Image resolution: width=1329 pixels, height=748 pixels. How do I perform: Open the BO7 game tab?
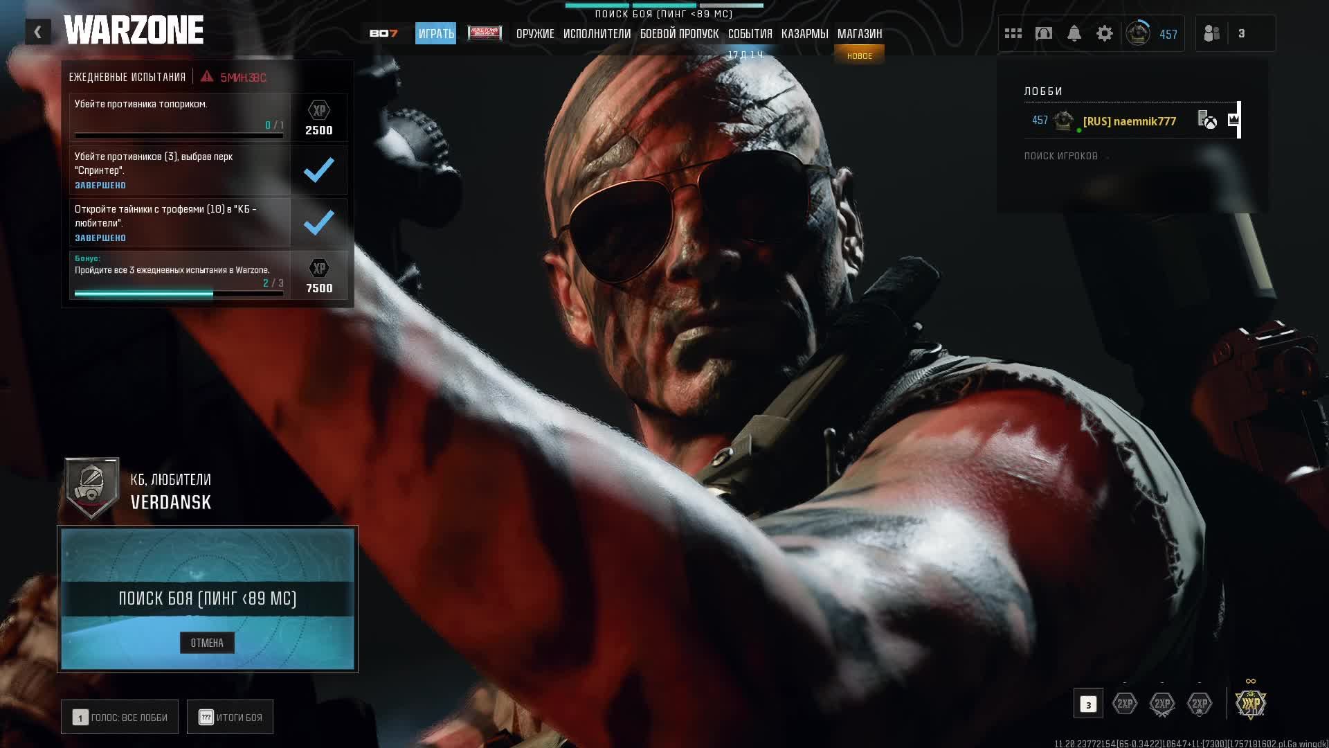pos(383,33)
